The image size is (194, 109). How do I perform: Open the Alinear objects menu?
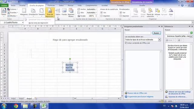click(157, 12)
